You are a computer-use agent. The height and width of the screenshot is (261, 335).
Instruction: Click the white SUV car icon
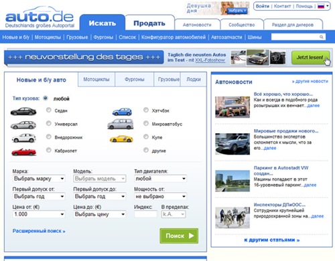(23, 138)
